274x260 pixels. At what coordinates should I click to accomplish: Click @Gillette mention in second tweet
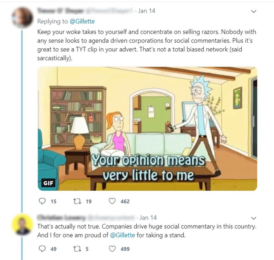point(122,235)
